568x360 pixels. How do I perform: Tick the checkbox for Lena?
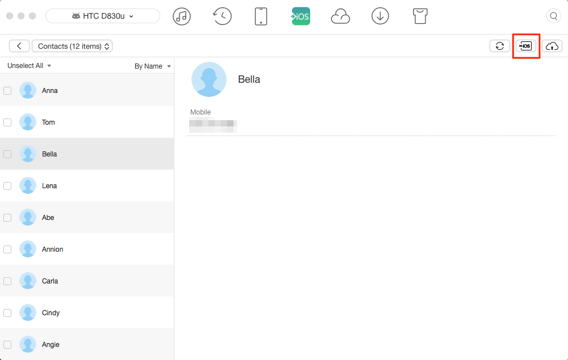[x=7, y=186]
